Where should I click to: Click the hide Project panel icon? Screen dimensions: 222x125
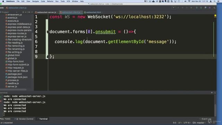point(32,12)
